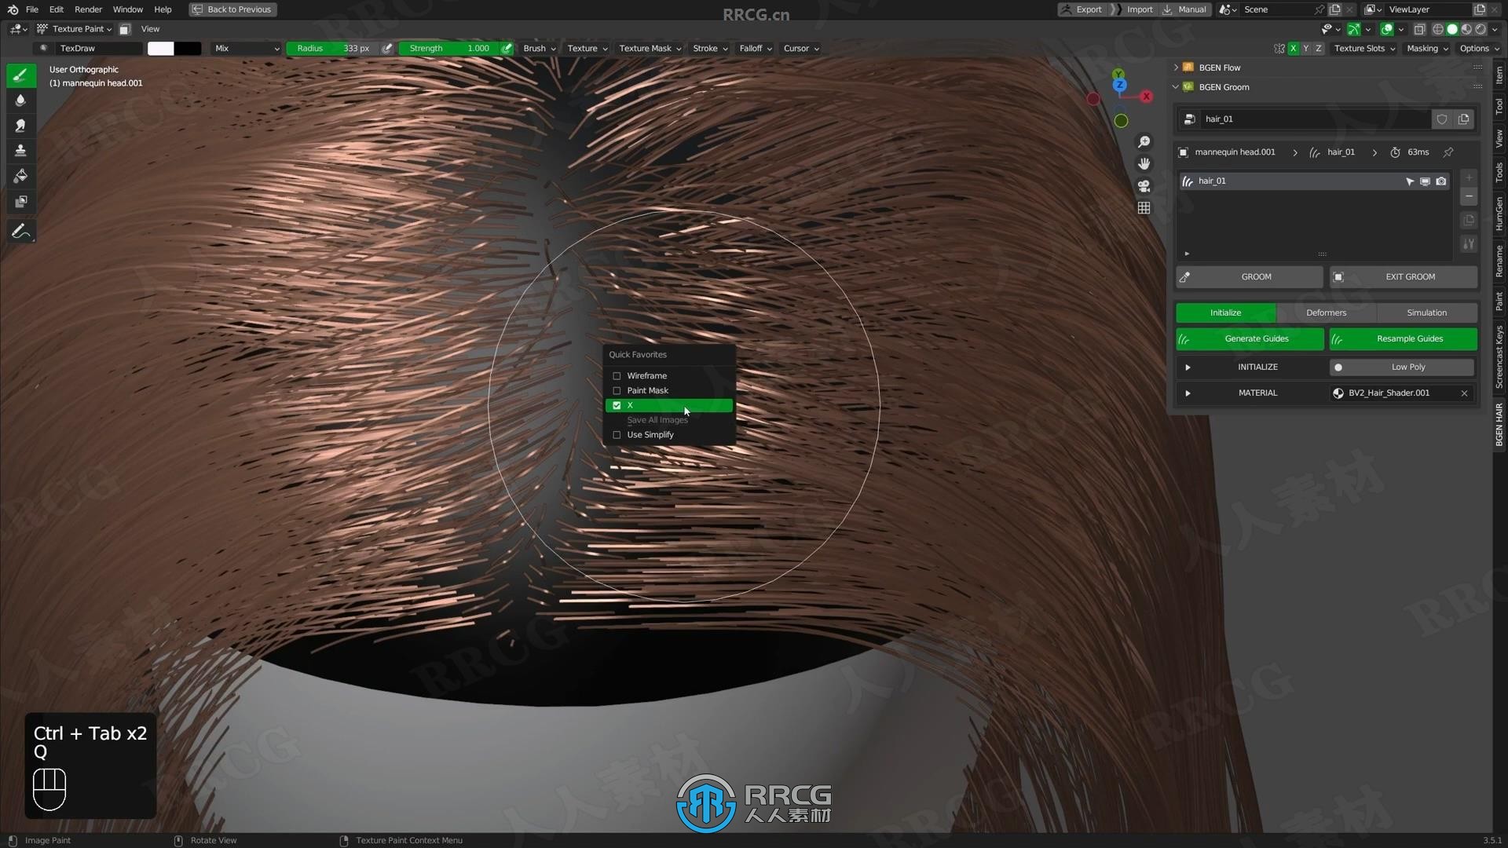Expand INITIALIZE section triangle

pos(1188,367)
